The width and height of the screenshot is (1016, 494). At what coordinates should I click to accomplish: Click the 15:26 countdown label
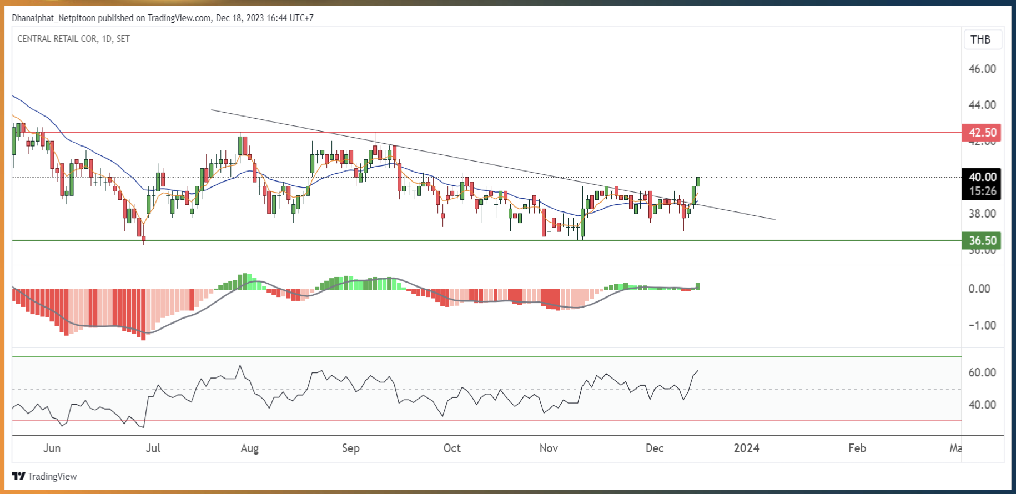click(x=982, y=191)
